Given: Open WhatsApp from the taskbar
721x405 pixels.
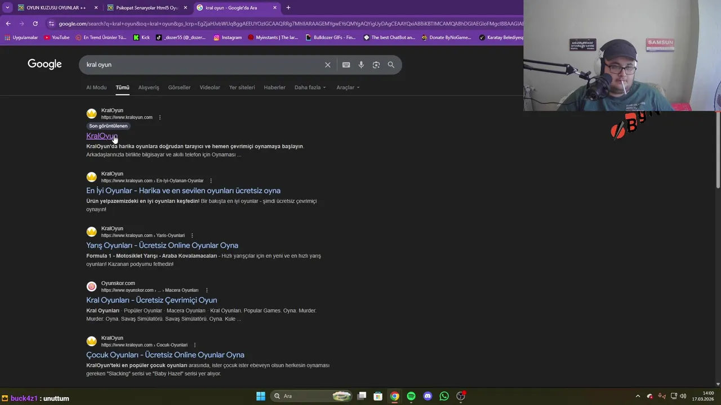Looking at the screenshot, I should coord(444,396).
